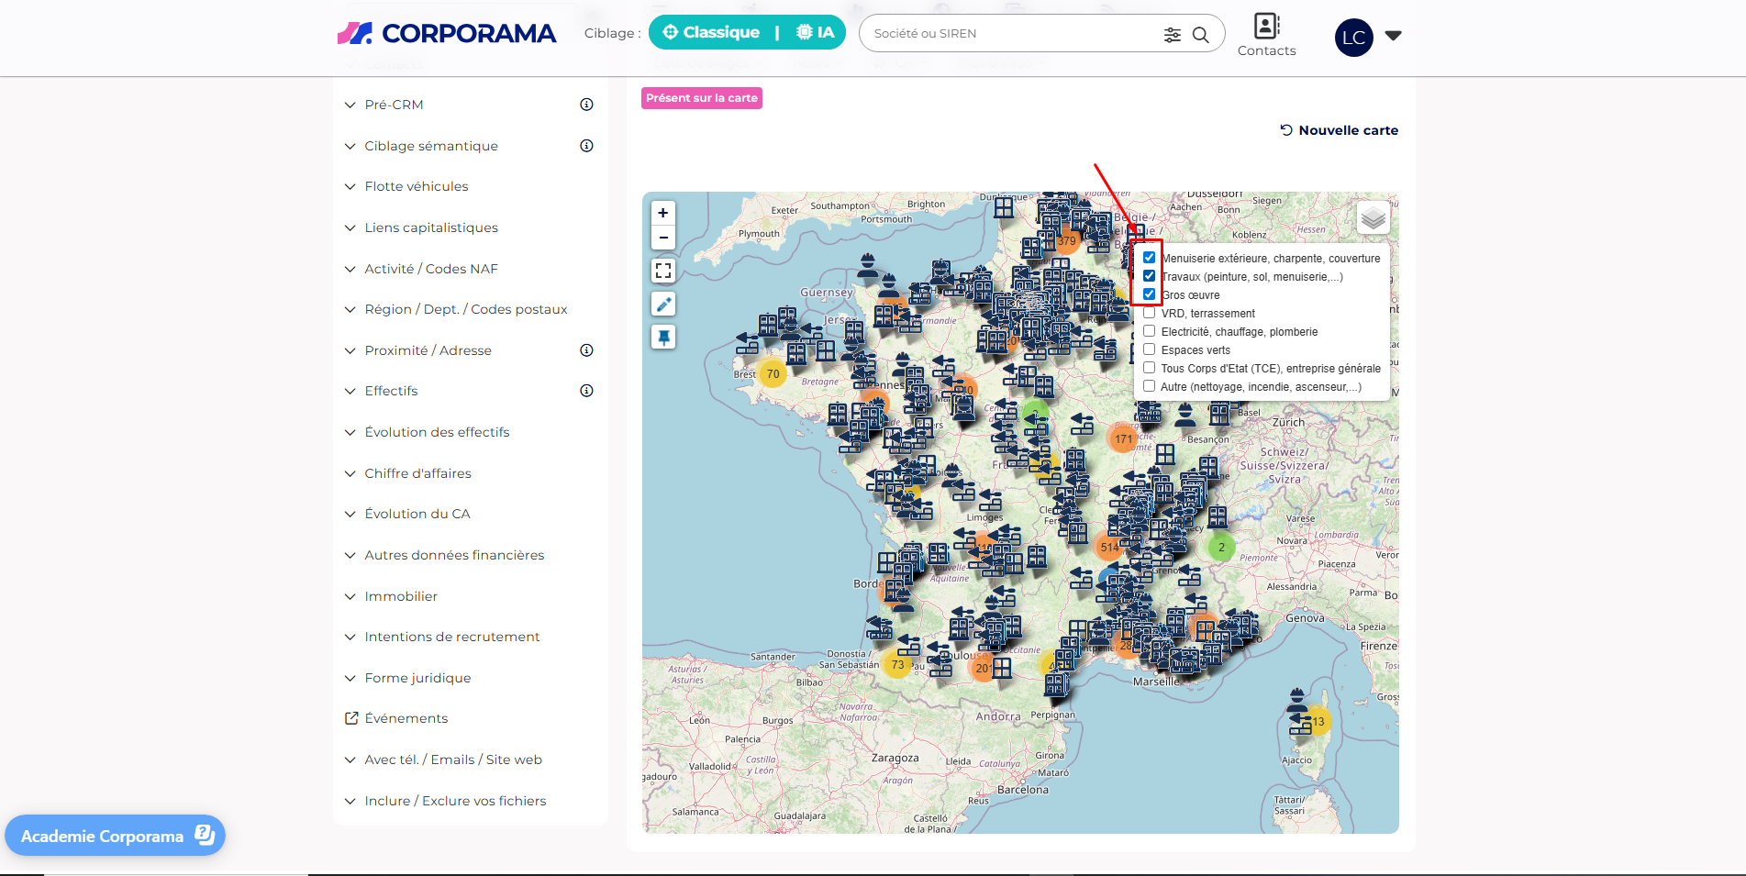Open the Academie Corporama help button

point(115,836)
